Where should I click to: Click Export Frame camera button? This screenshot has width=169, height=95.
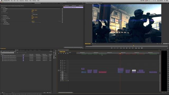(x=142, y=48)
